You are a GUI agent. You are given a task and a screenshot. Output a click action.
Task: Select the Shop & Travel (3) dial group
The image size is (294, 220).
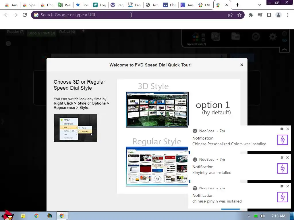point(42,33)
